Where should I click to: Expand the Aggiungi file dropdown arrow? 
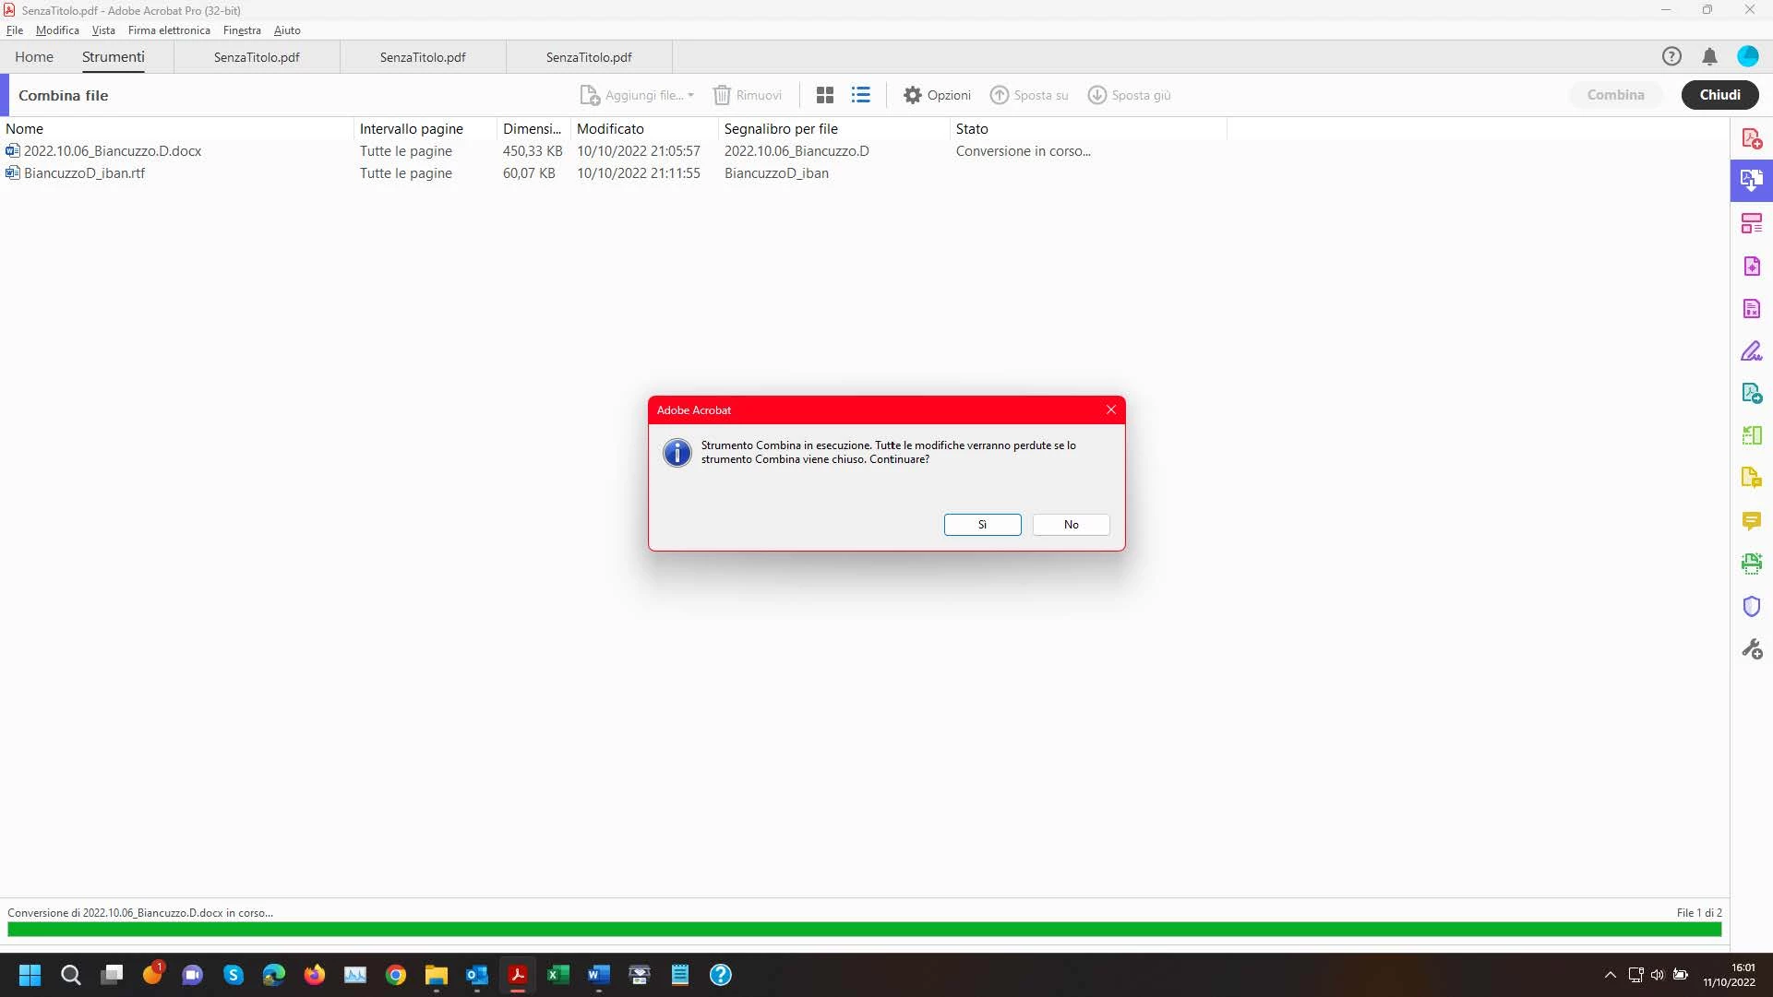point(690,95)
